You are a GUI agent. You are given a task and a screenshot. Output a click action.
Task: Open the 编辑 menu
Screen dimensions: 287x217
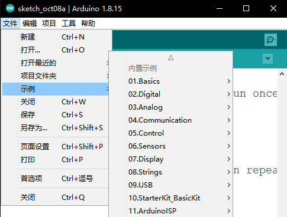[30, 24]
